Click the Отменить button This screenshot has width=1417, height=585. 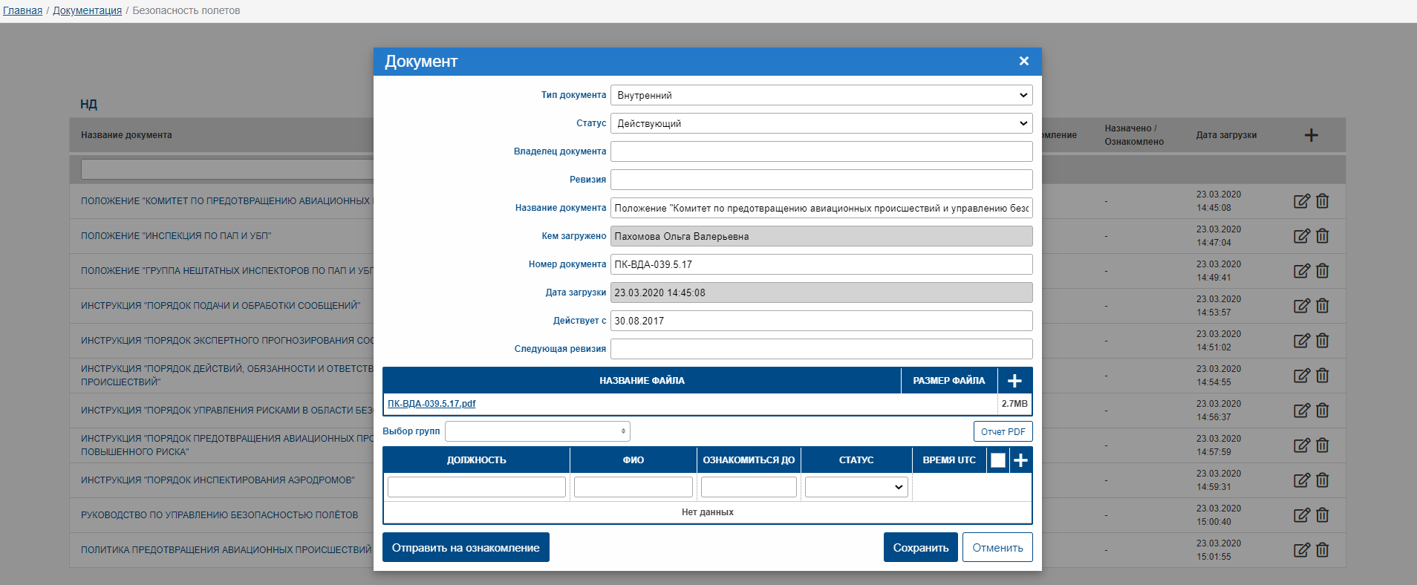[997, 547]
